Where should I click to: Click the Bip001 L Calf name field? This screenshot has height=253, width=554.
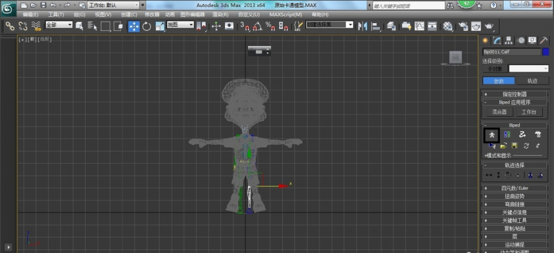tap(511, 52)
